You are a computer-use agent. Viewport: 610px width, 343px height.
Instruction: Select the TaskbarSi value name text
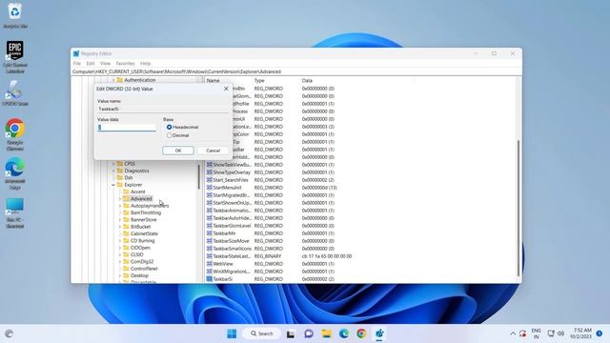[222, 279]
